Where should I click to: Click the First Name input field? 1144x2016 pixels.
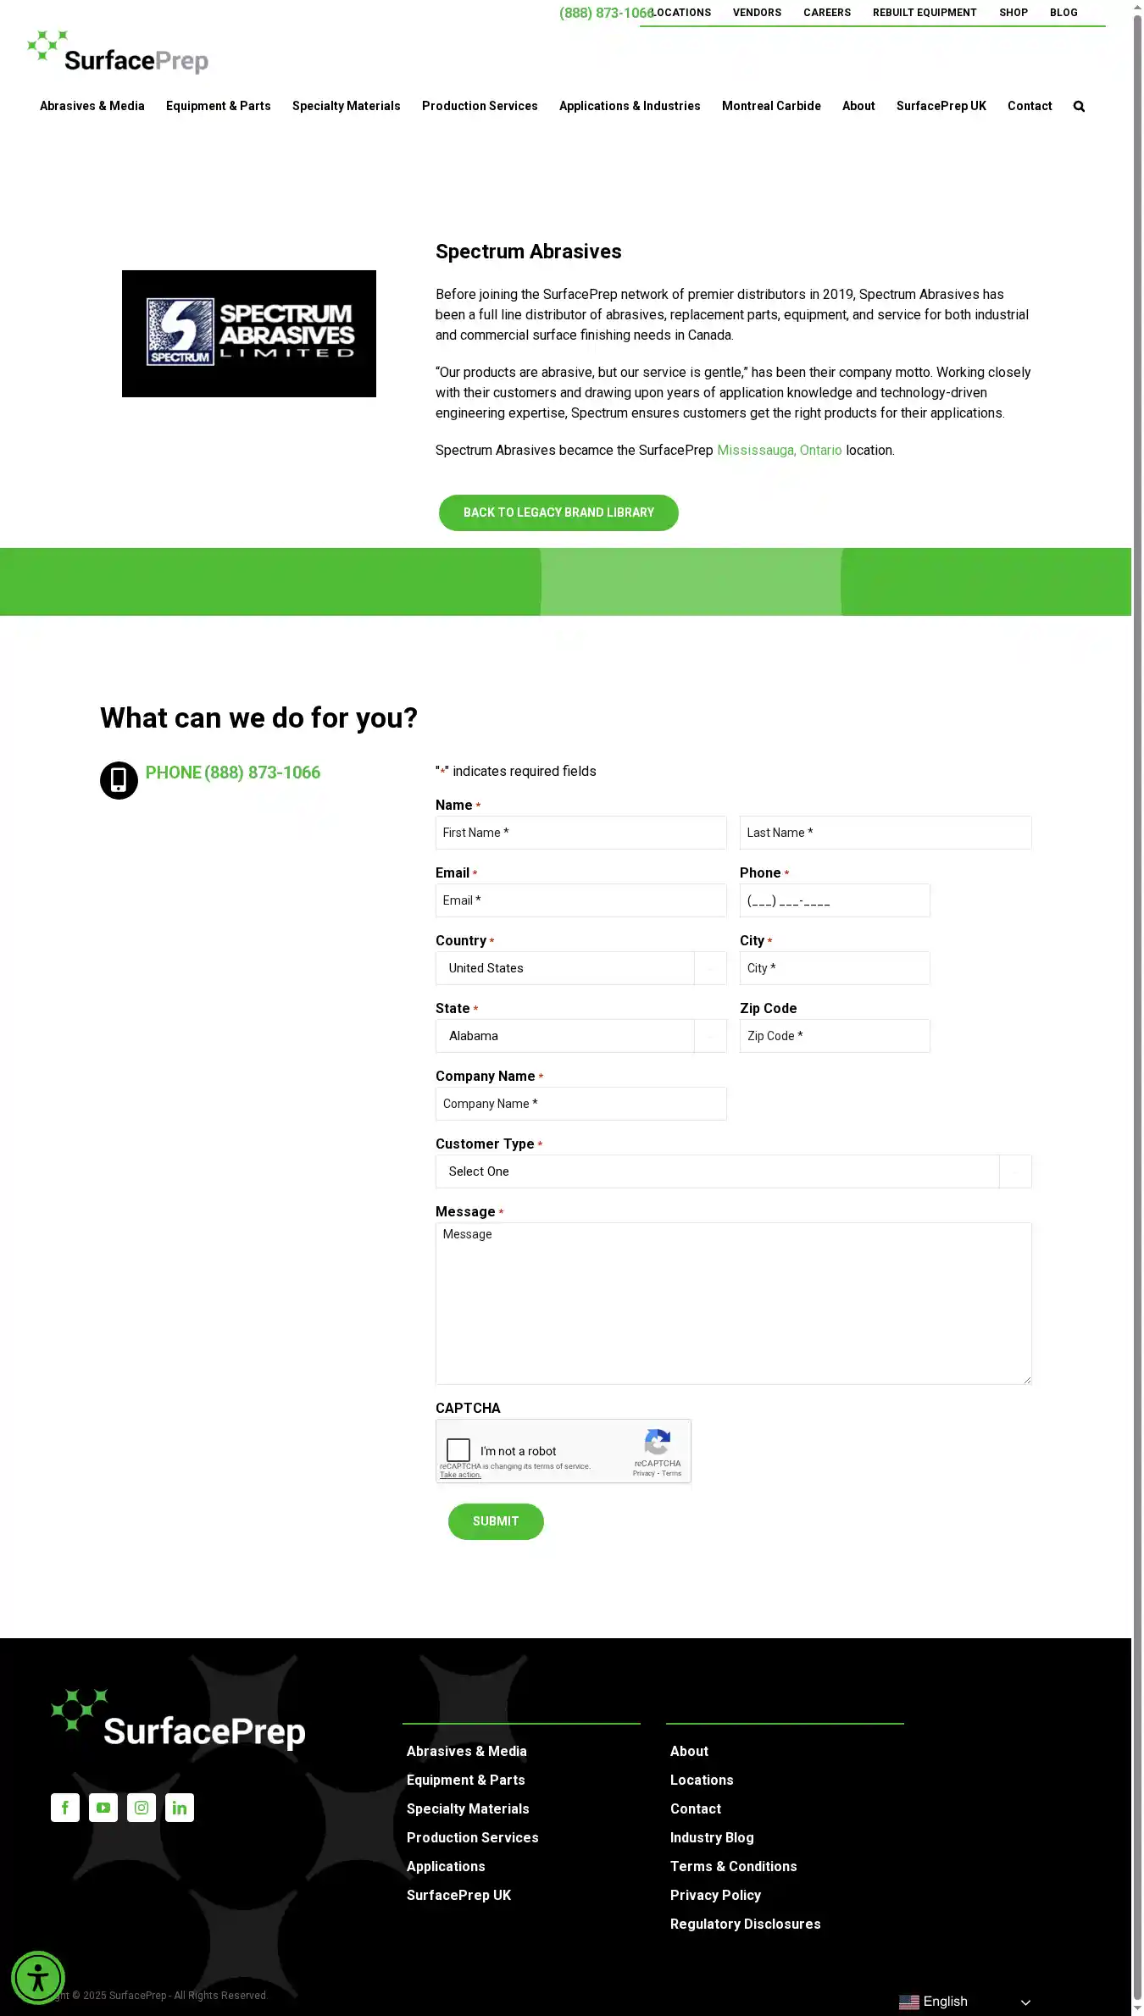click(580, 833)
